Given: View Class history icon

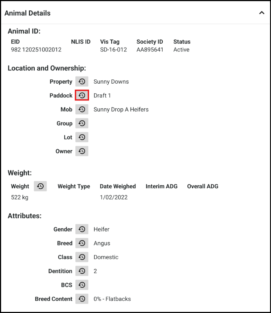Looking at the screenshot, I should (82, 257).
